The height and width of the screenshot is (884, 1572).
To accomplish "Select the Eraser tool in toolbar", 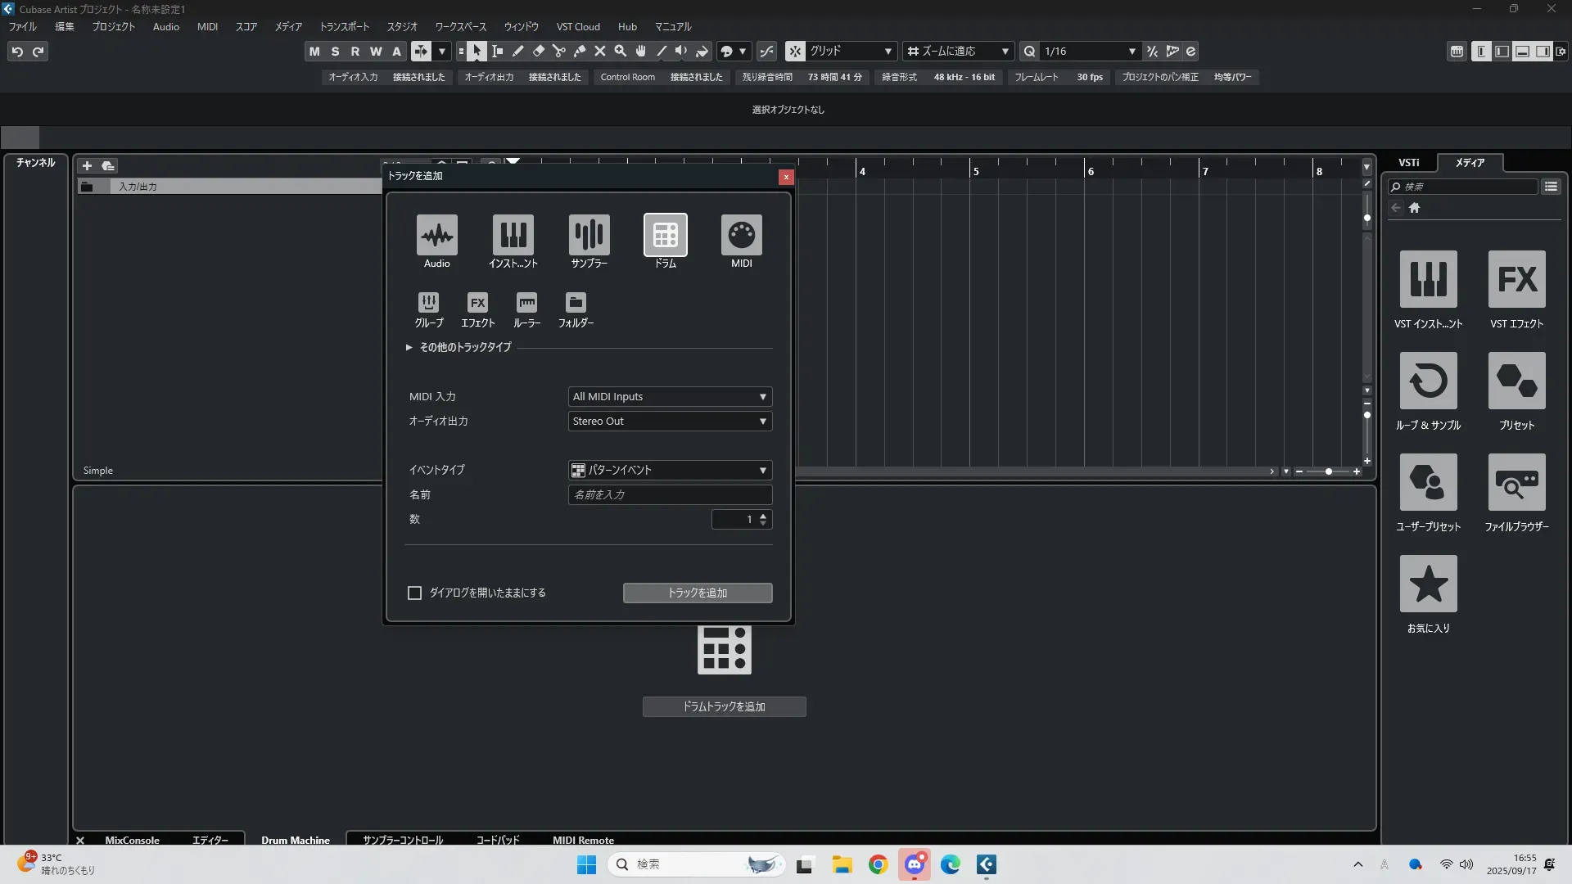I will [538, 52].
